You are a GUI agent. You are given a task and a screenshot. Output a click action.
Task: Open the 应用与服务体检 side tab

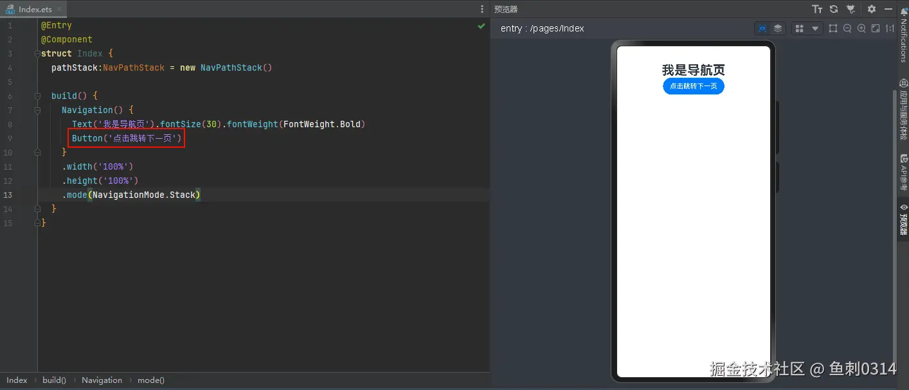903,111
